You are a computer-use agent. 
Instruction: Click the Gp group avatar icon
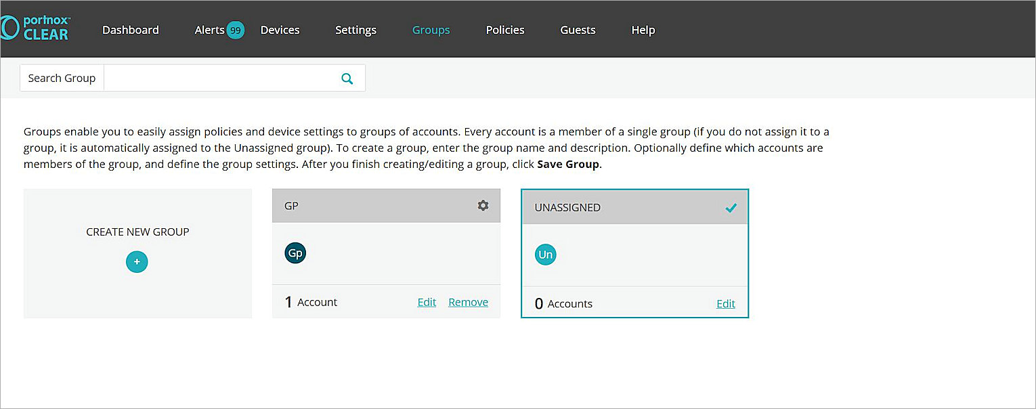pos(295,252)
